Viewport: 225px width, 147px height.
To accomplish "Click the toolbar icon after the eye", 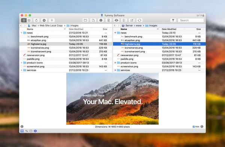I will tap(124, 20).
